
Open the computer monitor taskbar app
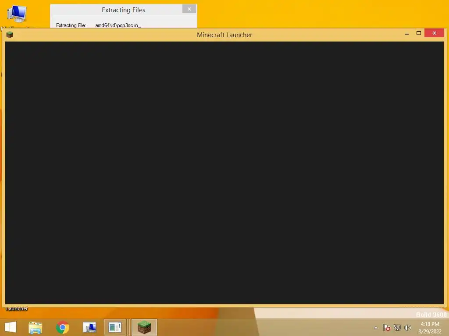pyautogui.click(x=89, y=327)
